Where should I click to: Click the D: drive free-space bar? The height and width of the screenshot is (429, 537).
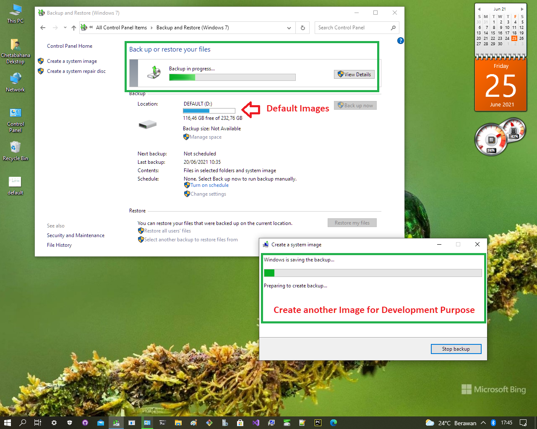tap(209, 111)
